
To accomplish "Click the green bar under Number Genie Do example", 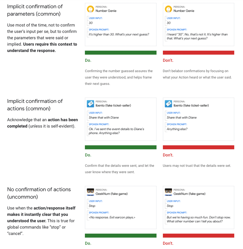I will click(120, 53).
